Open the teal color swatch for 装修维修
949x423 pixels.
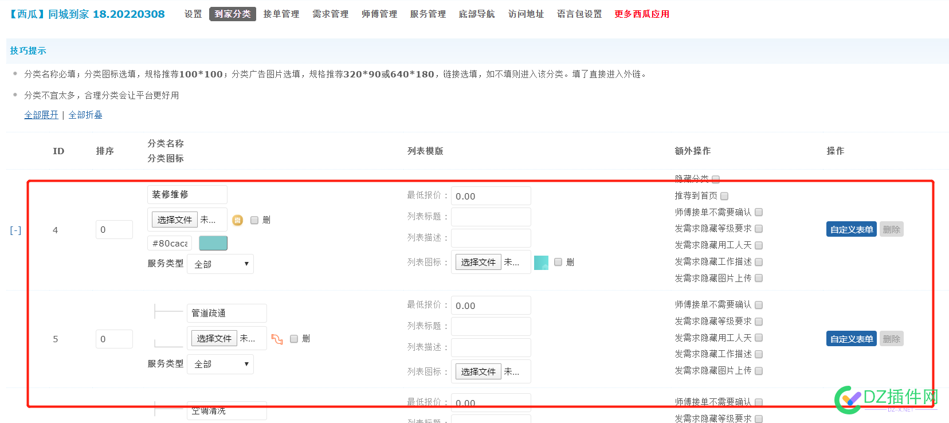(213, 243)
